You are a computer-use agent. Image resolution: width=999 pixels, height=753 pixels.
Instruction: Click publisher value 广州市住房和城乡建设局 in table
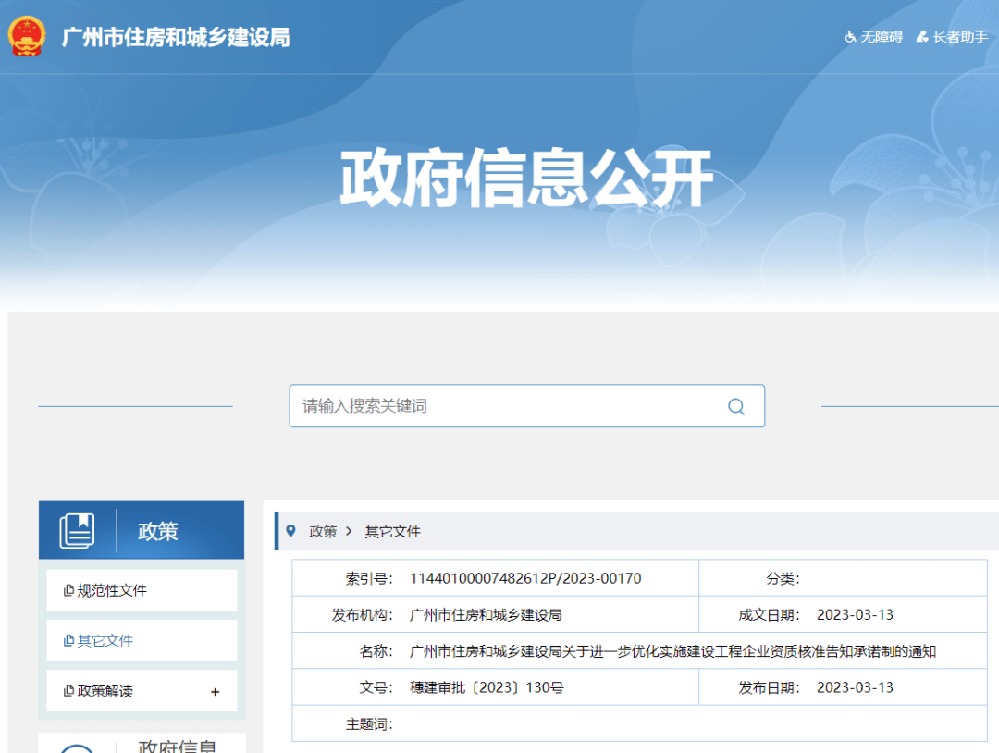click(486, 615)
